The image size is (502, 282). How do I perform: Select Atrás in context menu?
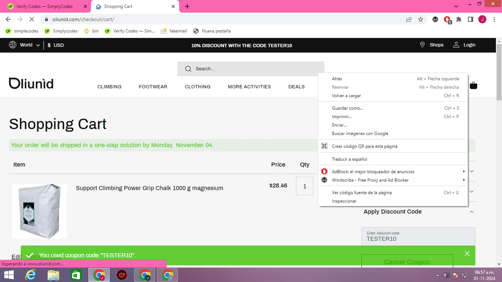(393, 79)
